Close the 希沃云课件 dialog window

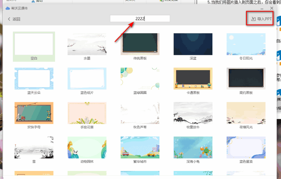pos(272,8)
